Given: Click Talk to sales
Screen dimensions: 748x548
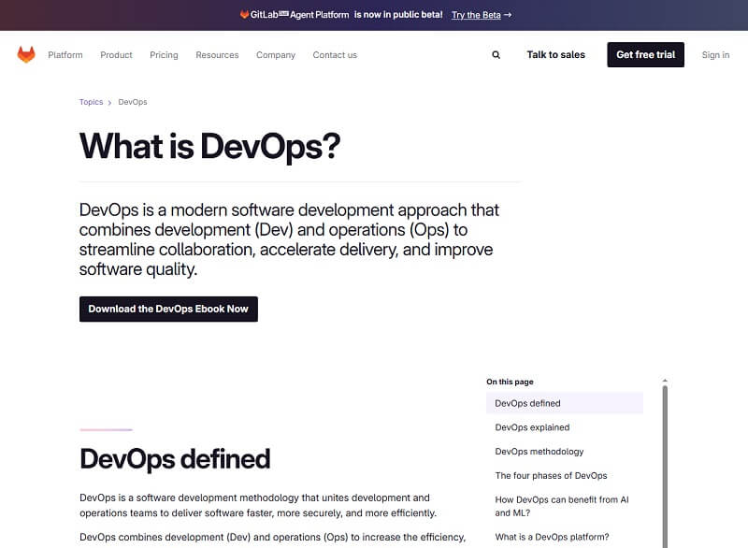Looking at the screenshot, I should coord(555,55).
